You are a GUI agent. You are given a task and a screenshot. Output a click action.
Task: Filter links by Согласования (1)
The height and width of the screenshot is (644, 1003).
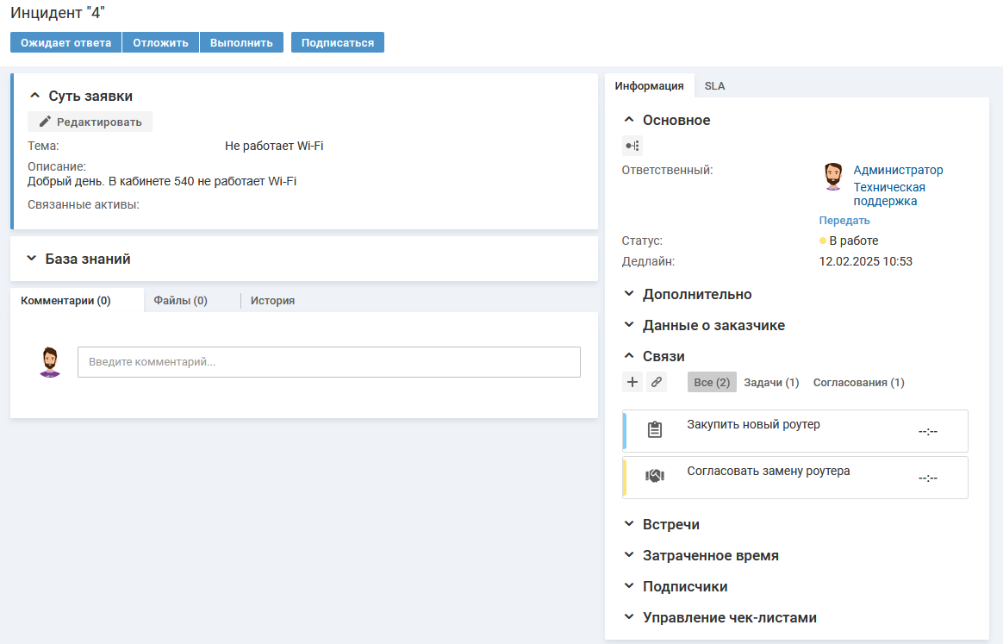tap(858, 382)
